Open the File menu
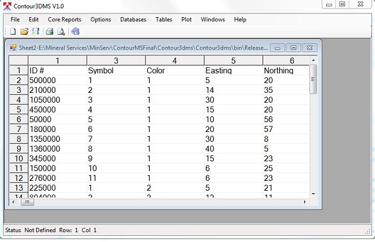Screen dimensions: 375x242 click(x=15, y=20)
